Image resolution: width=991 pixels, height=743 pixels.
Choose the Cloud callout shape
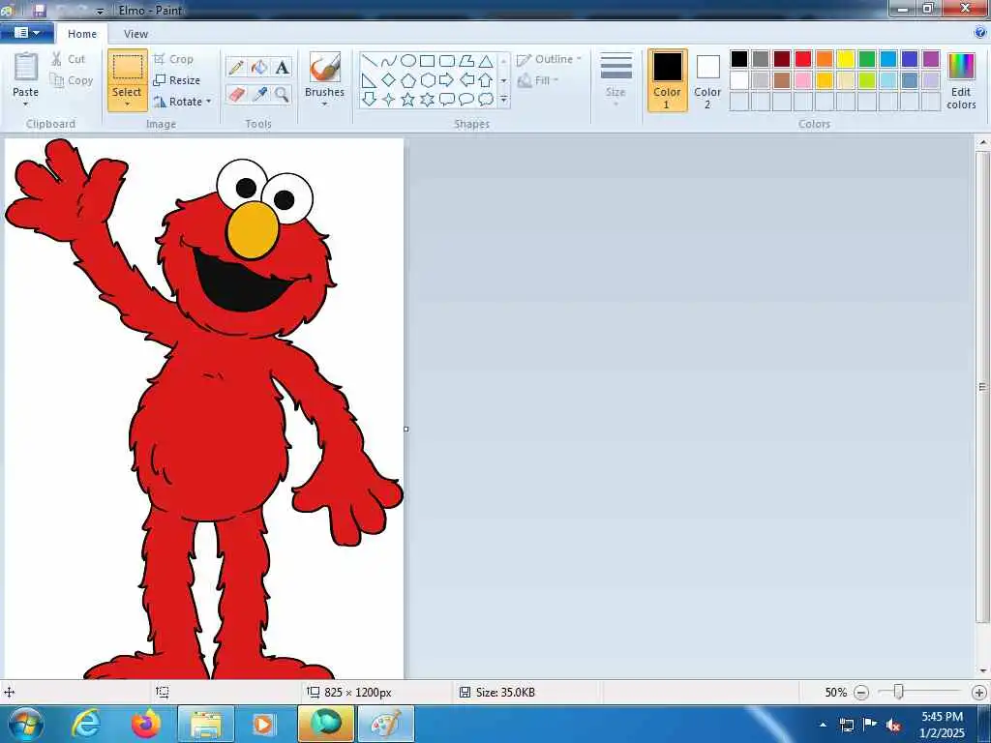(486, 100)
